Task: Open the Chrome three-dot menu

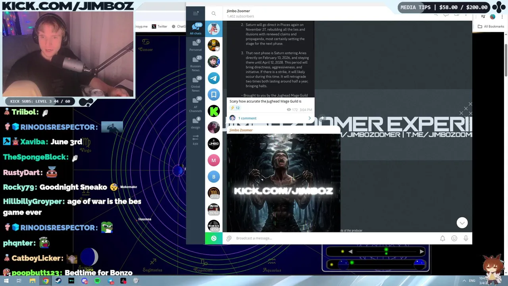Action: 502,17
